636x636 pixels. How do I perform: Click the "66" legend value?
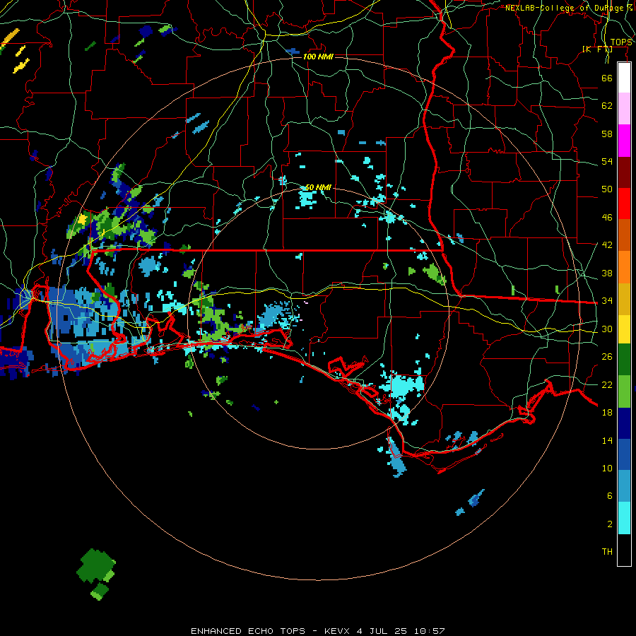[x=607, y=78]
